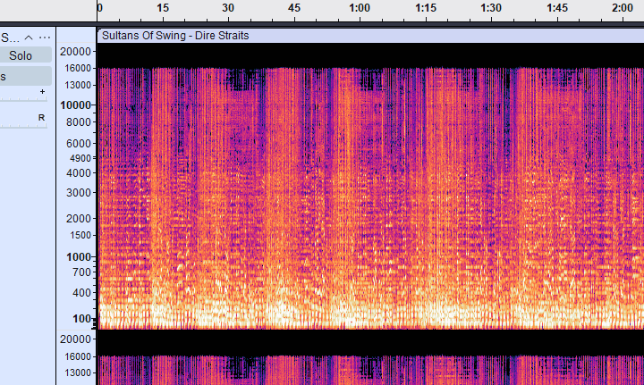Open the track Effects button below Solo
The image size is (644, 385).
pos(21,77)
